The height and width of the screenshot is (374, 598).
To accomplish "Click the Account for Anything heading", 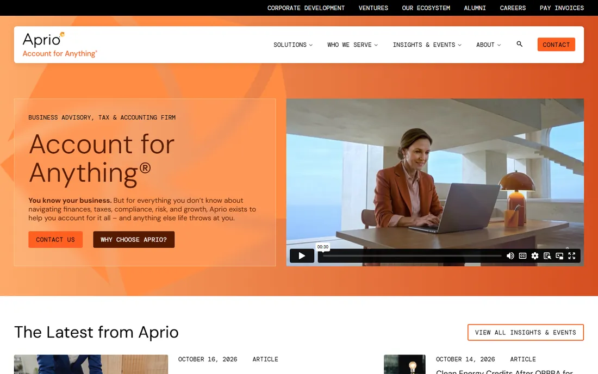I will pos(102,159).
